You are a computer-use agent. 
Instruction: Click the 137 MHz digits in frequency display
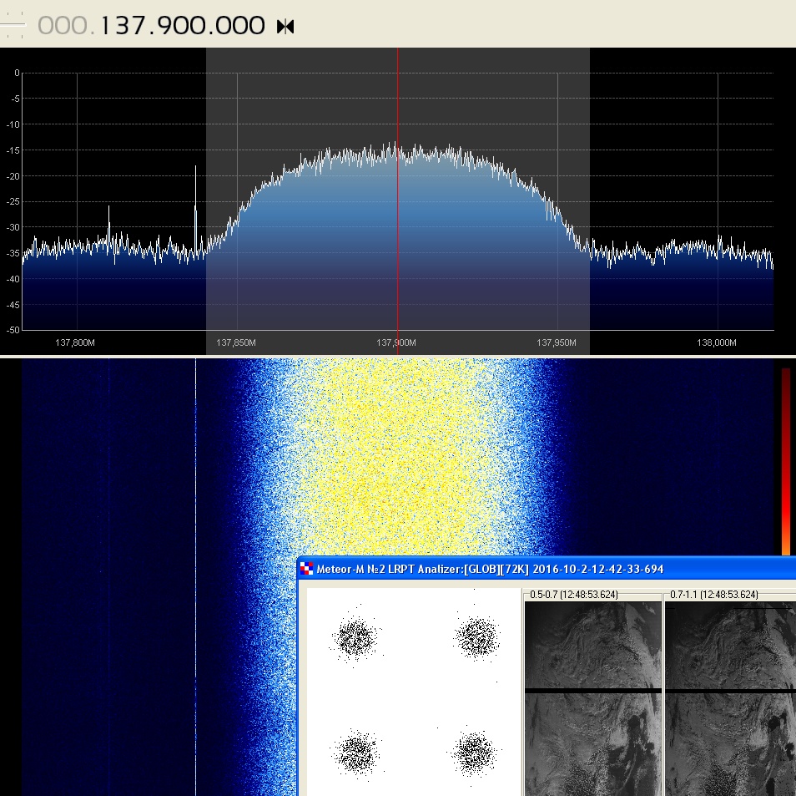click(x=123, y=25)
